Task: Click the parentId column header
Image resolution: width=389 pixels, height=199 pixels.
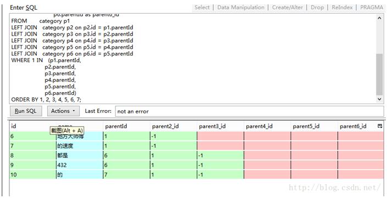Action: tap(126, 126)
